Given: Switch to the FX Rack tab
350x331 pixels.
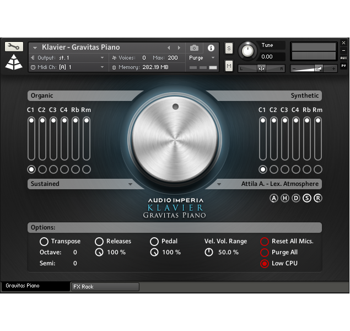Looking at the screenshot, I should pos(105,287).
